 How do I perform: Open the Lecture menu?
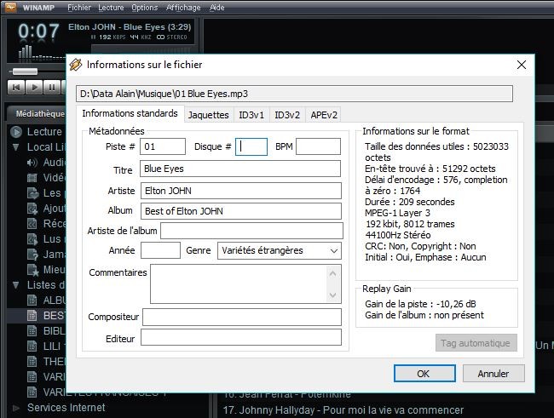pos(111,8)
